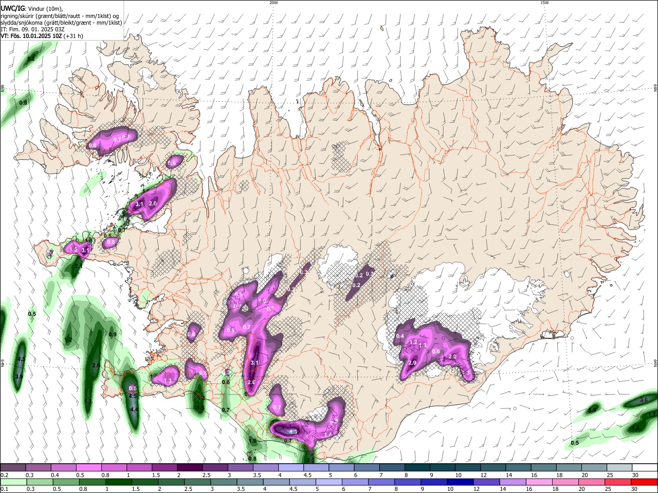Viewport: 658px width, 493px height.
Task: Click the '2.3' value at the south coast
Action: pyautogui.click(x=310, y=460)
